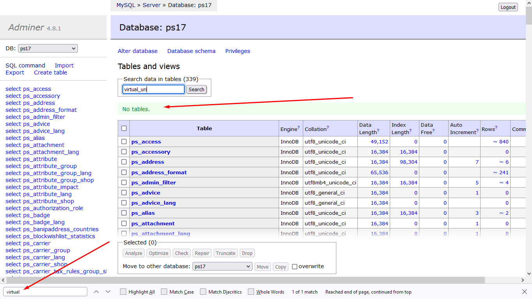Click the Server breadcrumb link
The height and width of the screenshot is (299, 532).
point(152,5)
